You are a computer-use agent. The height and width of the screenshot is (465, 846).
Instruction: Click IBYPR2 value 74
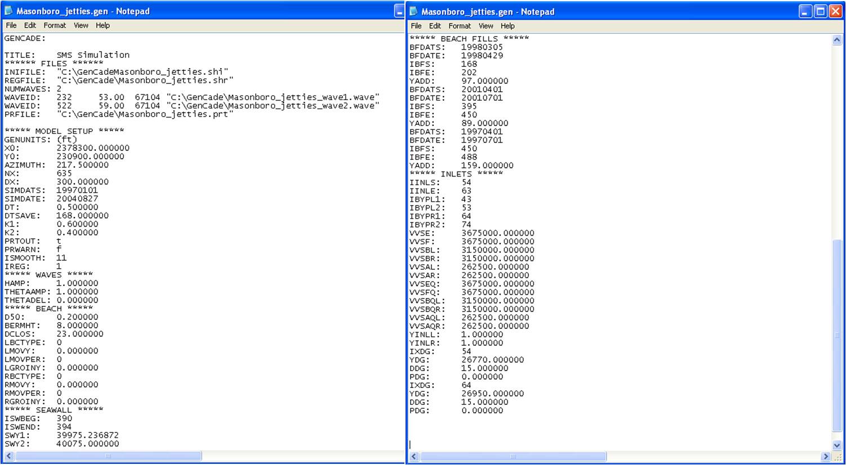(x=466, y=224)
